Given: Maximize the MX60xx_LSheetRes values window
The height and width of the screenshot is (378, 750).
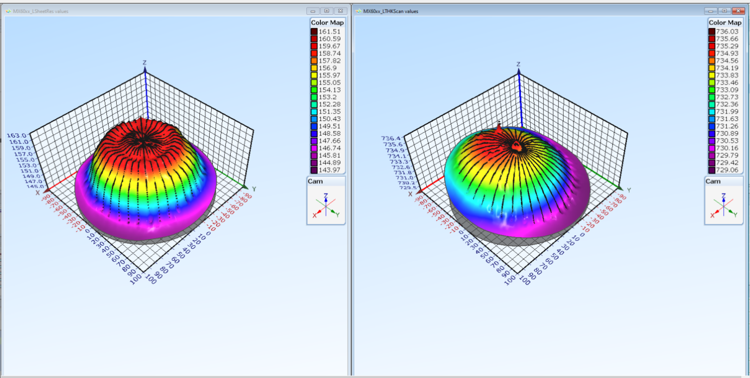Looking at the screenshot, I should click(x=326, y=11).
